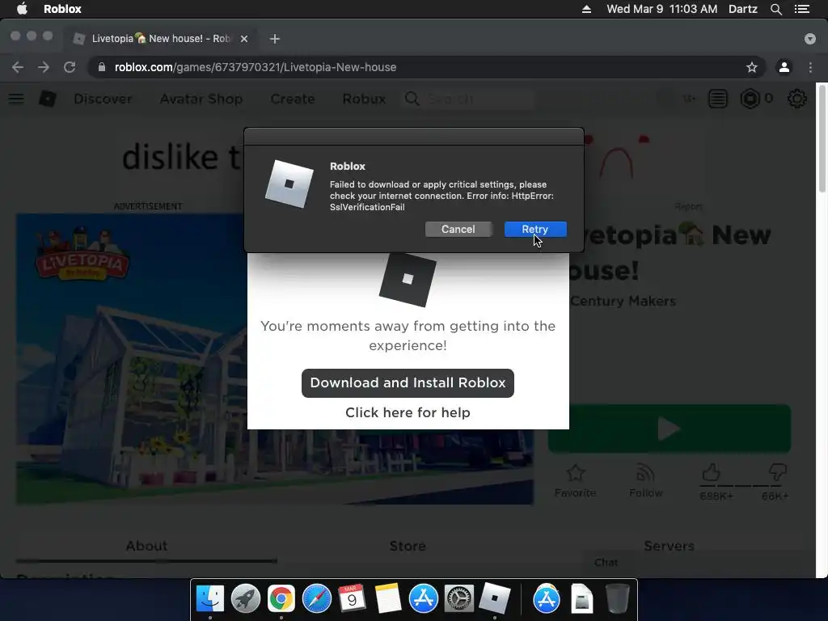This screenshot has height=621, width=828.
Task: Open Spotlight search in the menu bar
Action: 775,9
